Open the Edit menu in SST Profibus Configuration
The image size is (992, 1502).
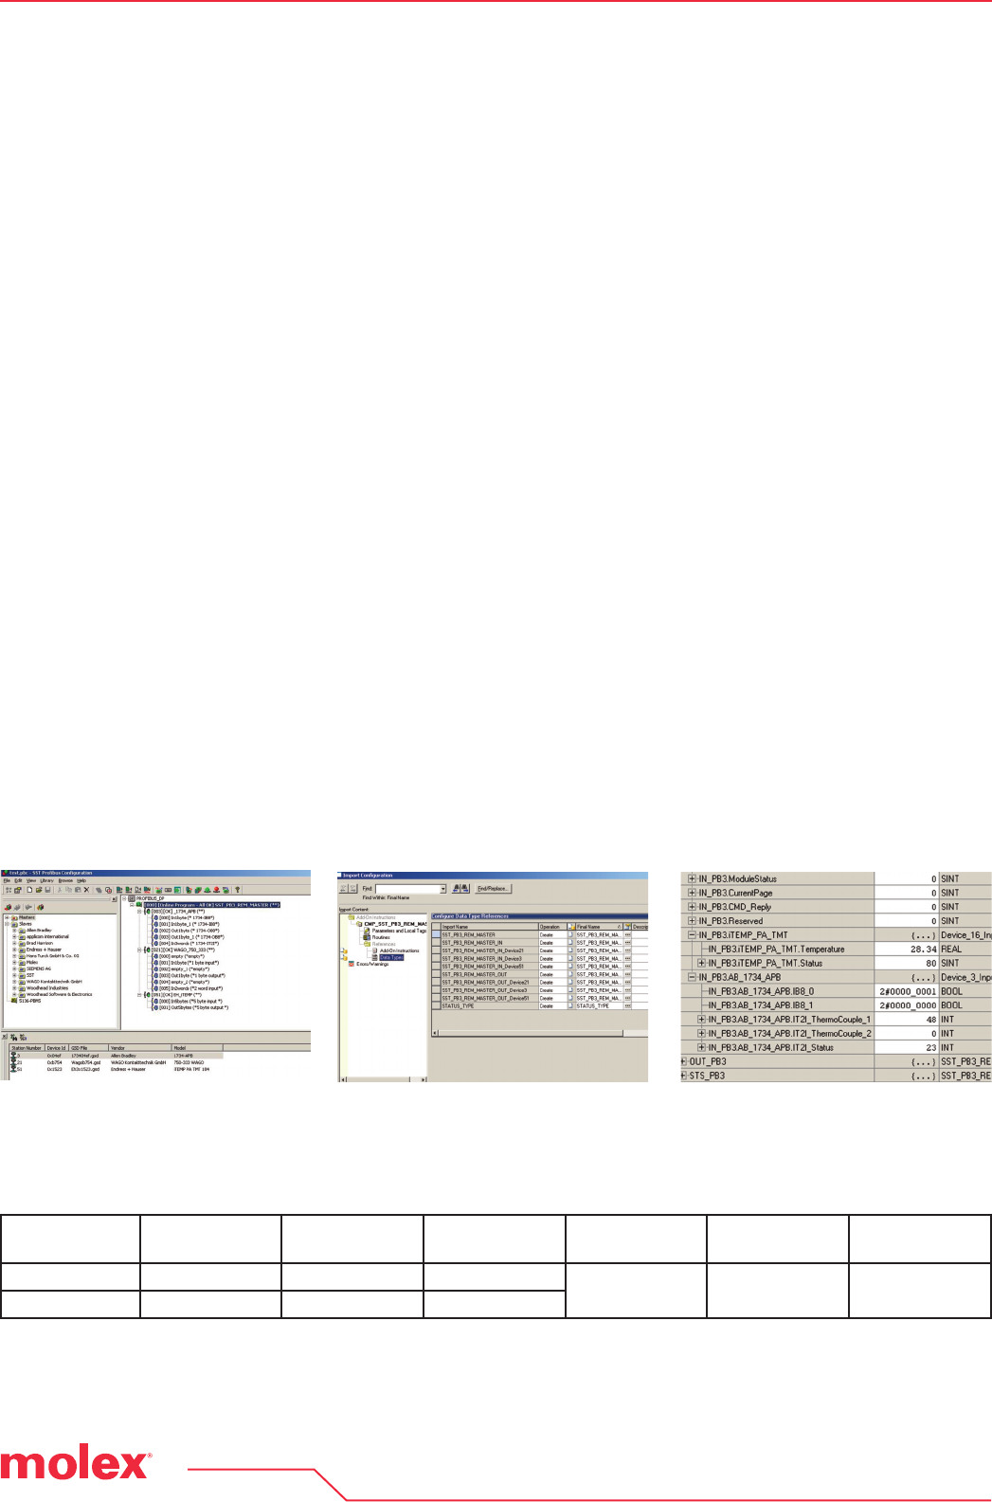pos(18,881)
